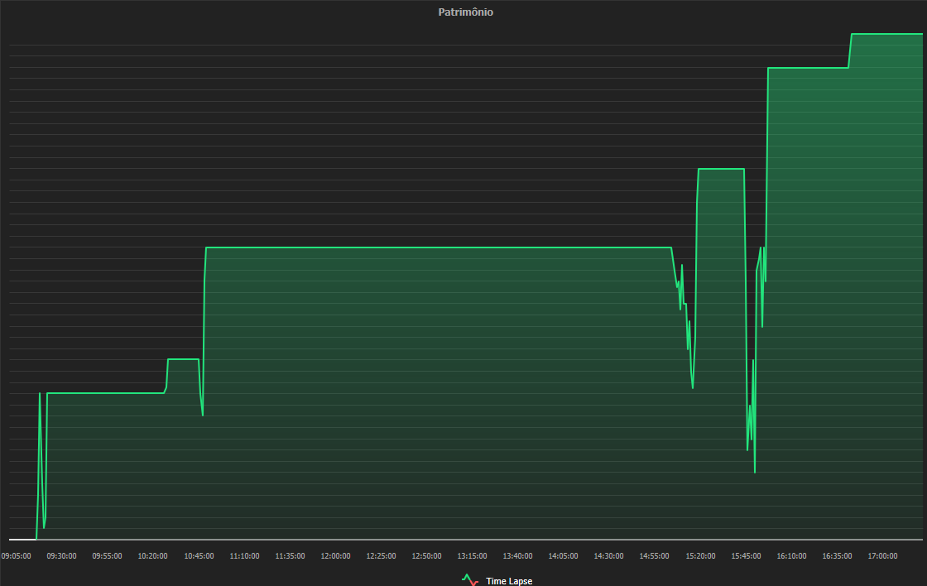Click the 09:30:00 time axis label
This screenshot has height=586, width=927.
(61, 556)
